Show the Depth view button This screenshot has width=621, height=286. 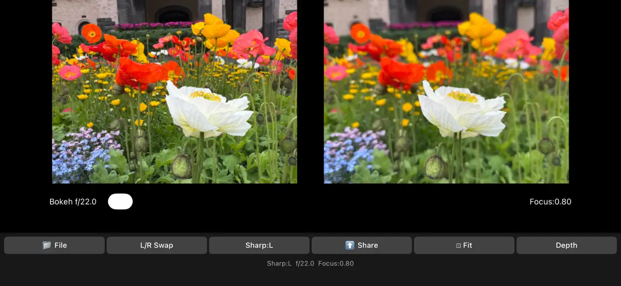click(x=567, y=245)
